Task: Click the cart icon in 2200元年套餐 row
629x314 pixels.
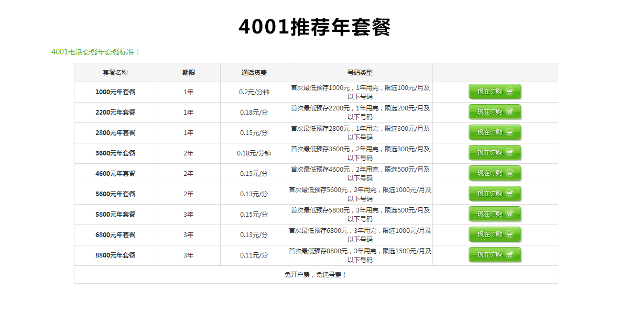Action: [x=509, y=112]
